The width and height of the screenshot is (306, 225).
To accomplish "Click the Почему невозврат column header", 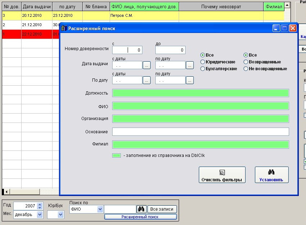I will click(x=221, y=7).
